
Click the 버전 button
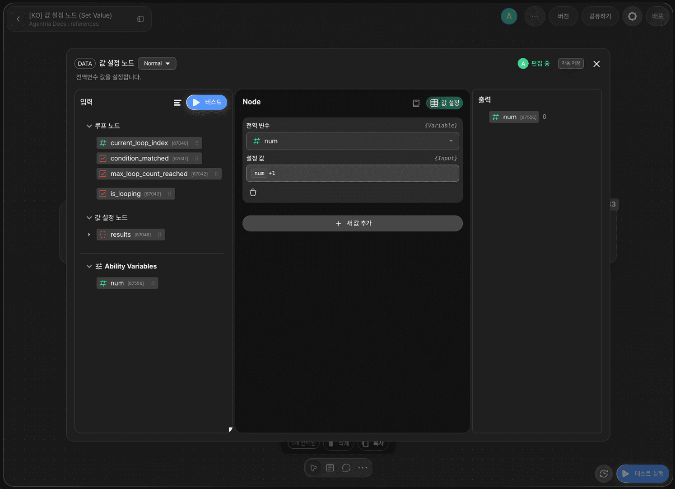coord(563,16)
